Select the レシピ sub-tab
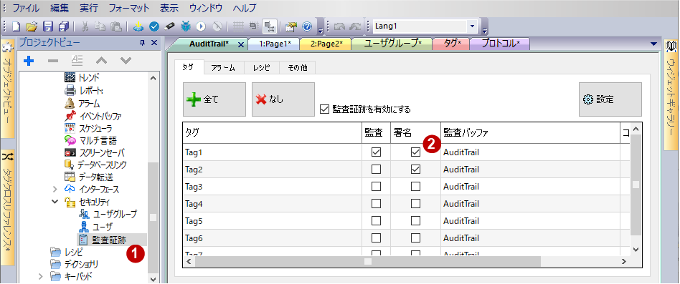This screenshot has width=680, height=284. point(261,68)
